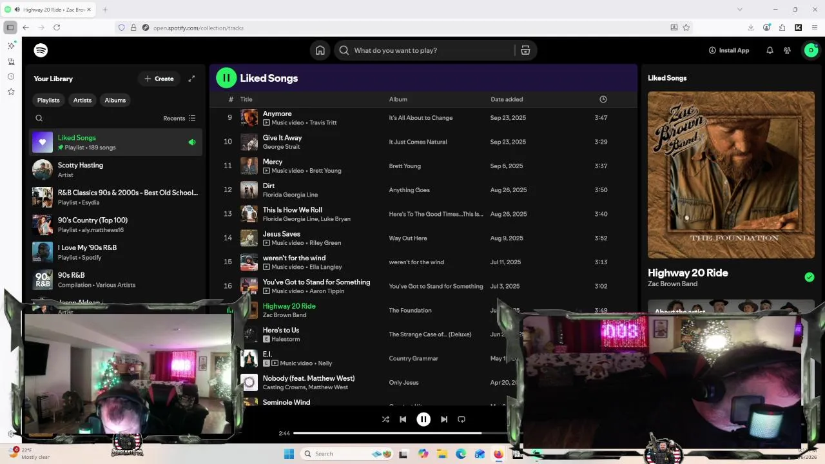Screen dimensions: 825x464
Task: Expand Your Library with the arrows icon
Action: 191,79
